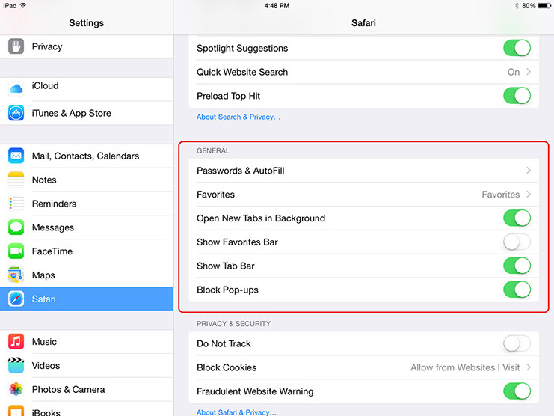Open the Photos & Camera flower icon
This screenshot has width=554, height=416.
tap(16, 389)
